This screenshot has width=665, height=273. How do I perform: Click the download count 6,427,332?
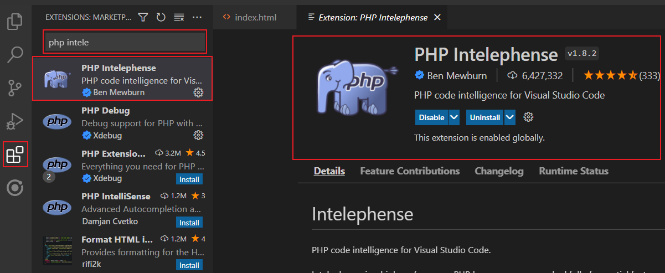[x=535, y=75]
